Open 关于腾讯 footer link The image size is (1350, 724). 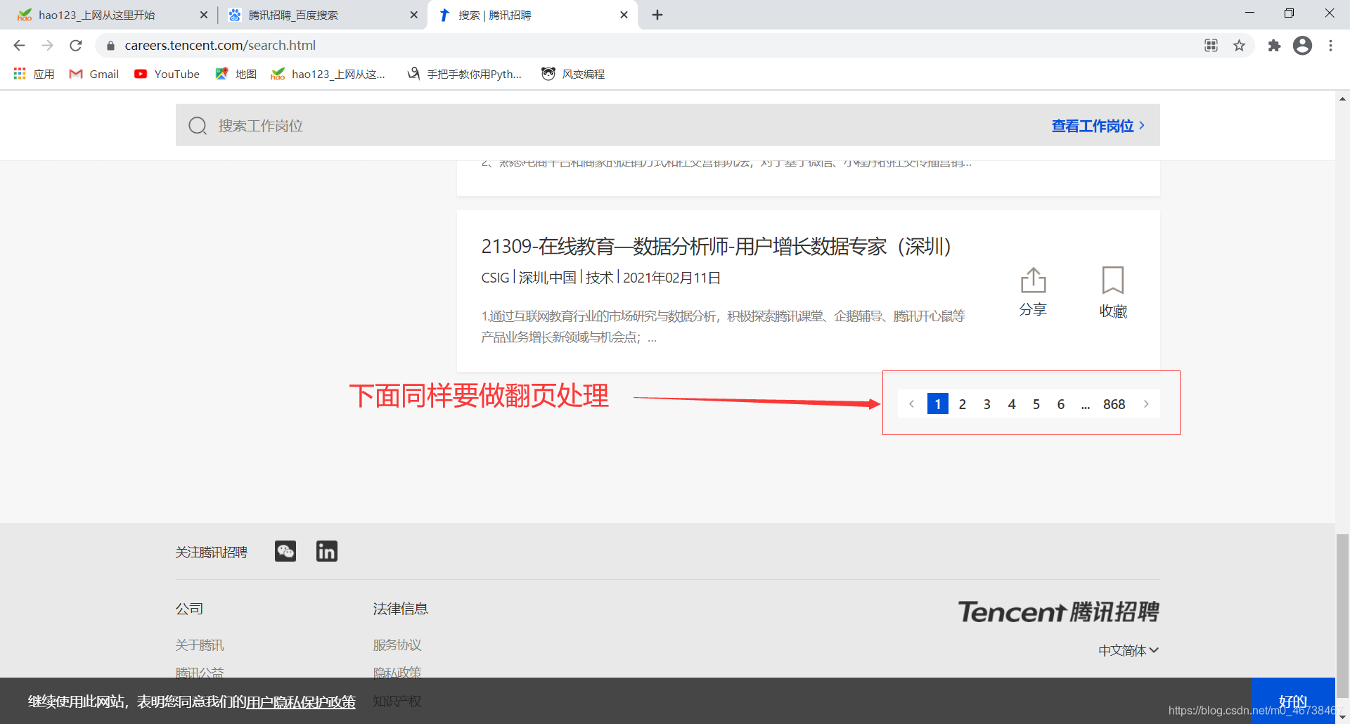(x=200, y=645)
